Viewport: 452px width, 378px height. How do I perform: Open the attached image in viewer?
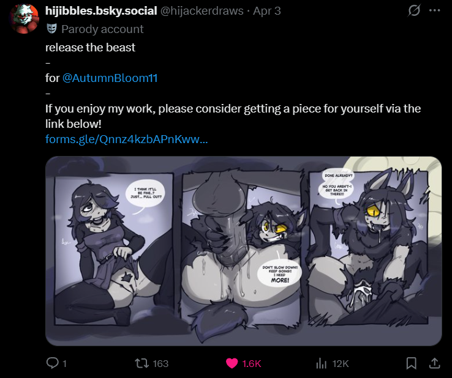coord(244,251)
